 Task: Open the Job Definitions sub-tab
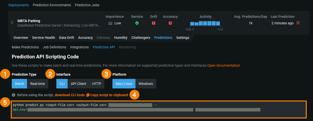(x=54, y=47)
